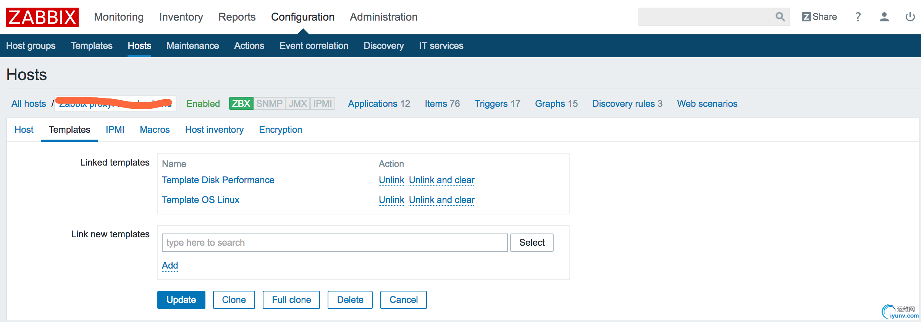
Task: Click the search magnifier icon
Action: tap(780, 17)
